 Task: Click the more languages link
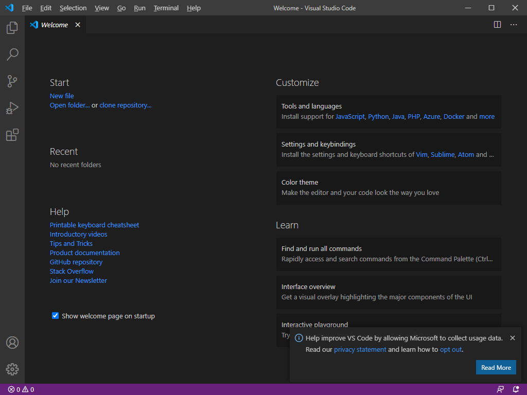[487, 117]
